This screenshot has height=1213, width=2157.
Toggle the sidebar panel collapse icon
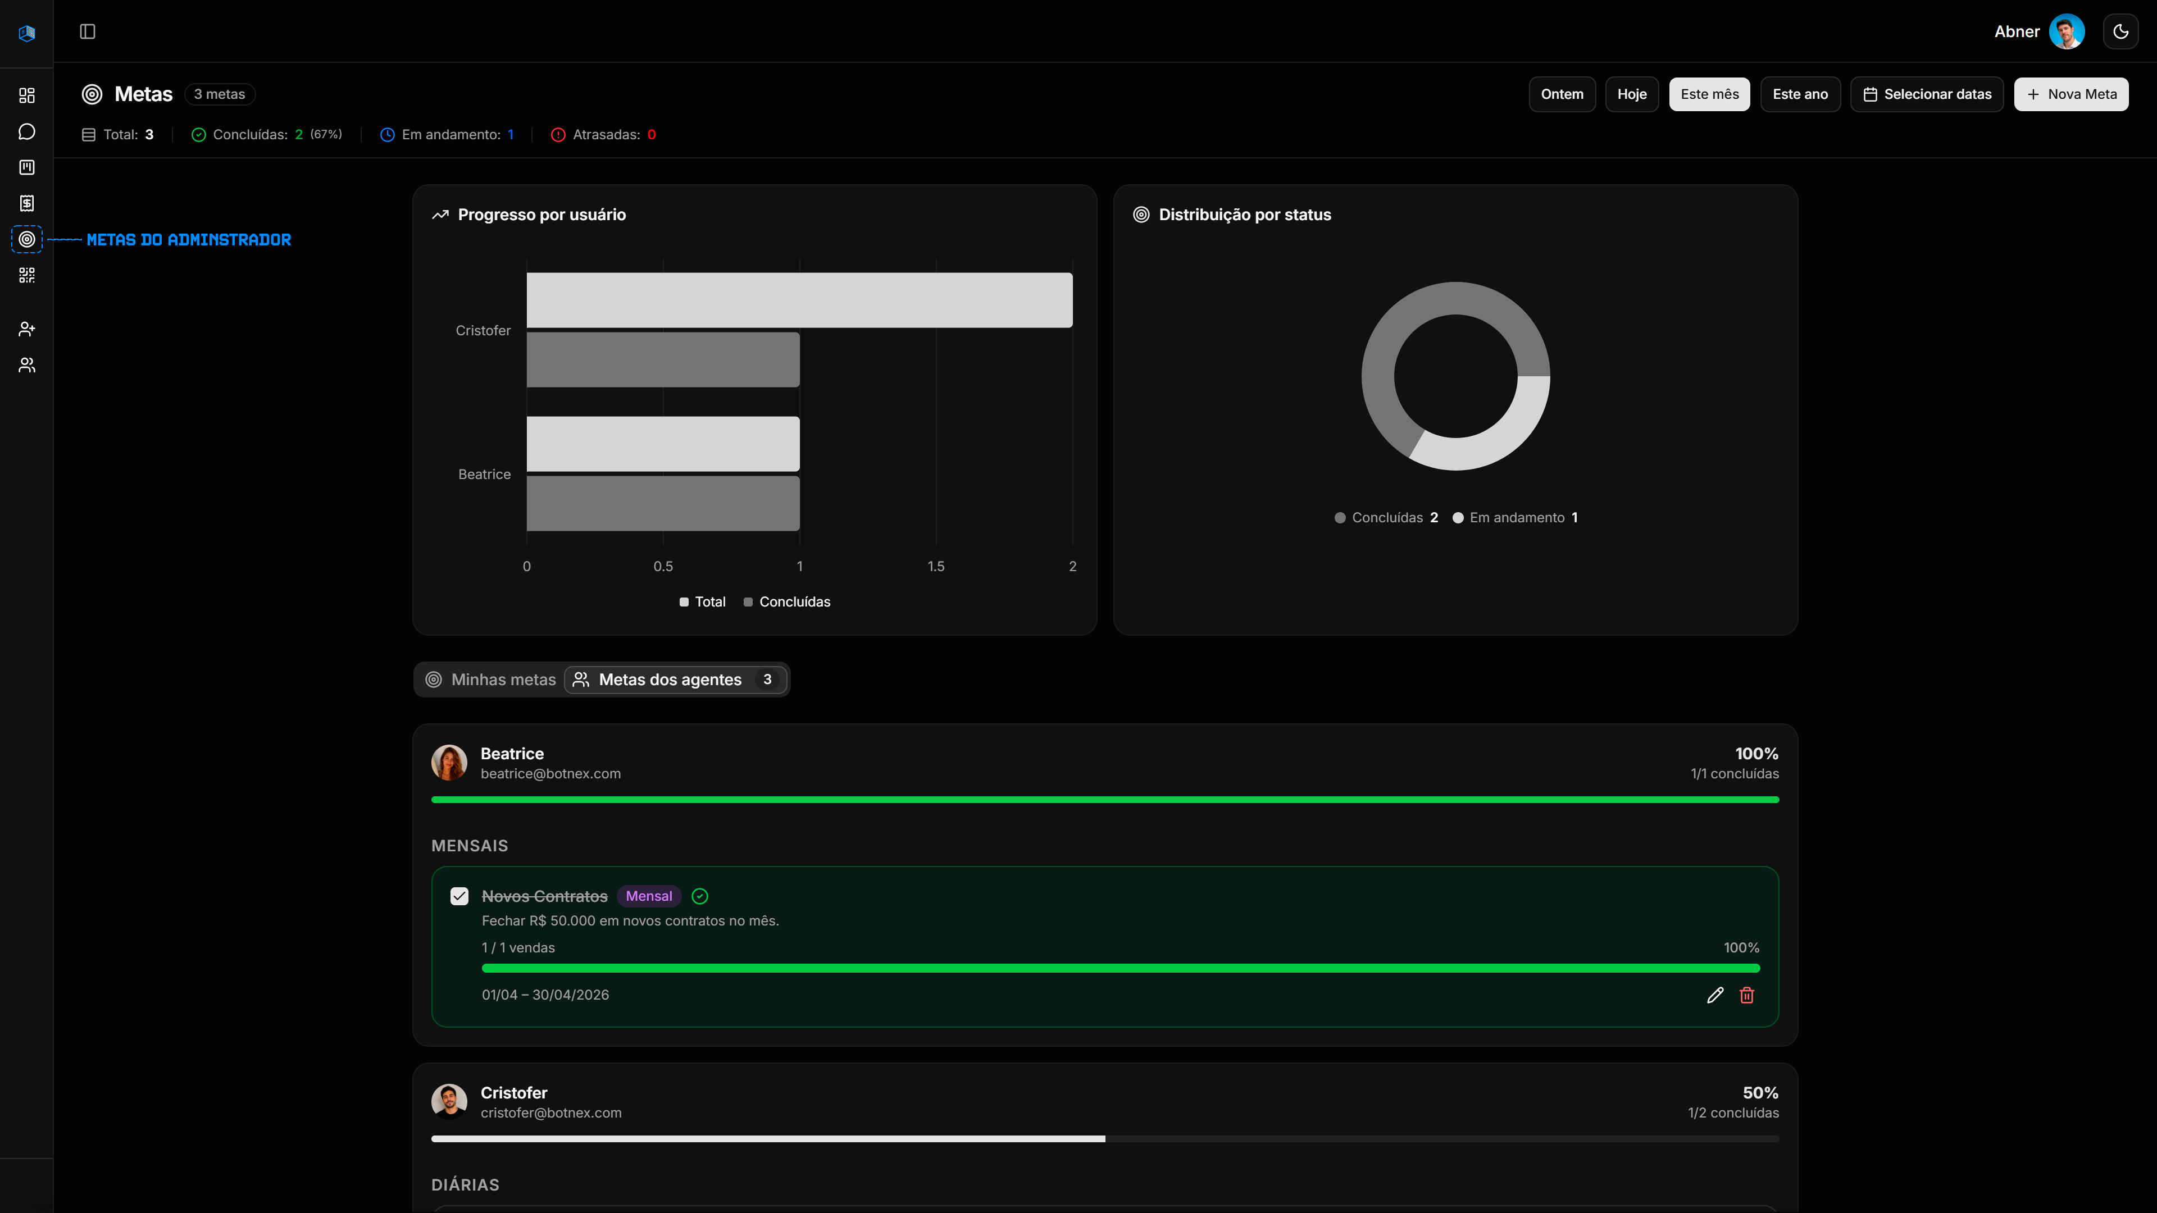pos(88,32)
